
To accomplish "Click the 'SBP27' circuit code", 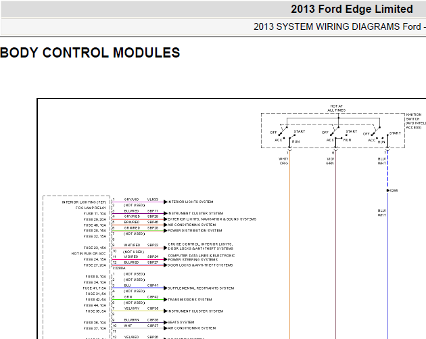I will click(153, 263).
